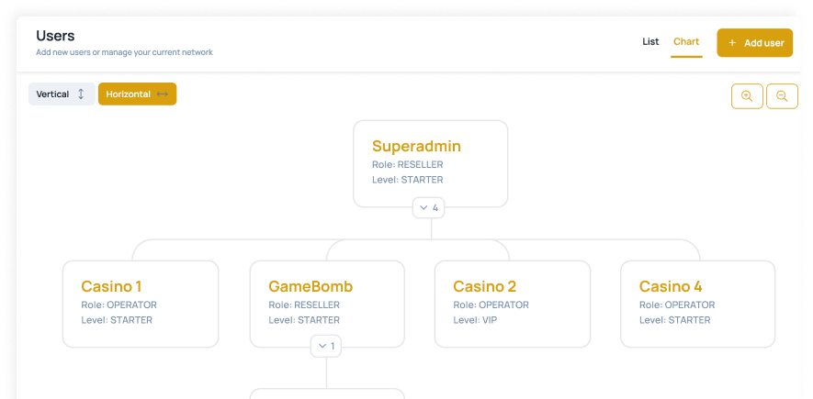The image size is (813, 399).
Task: Open the Superadmin user name
Action: pyautogui.click(x=416, y=146)
